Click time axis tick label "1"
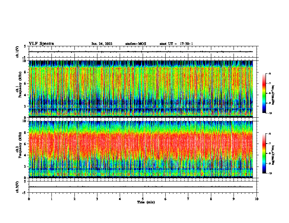Viewport: 289px width, 223px height. pyautogui.click(x=51, y=199)
